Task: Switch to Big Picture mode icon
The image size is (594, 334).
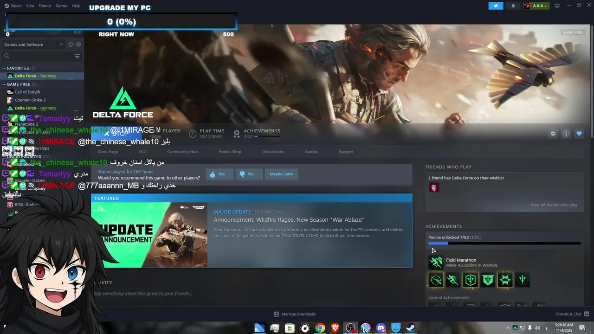Action: pyautogui.click(x=557, y=6)
